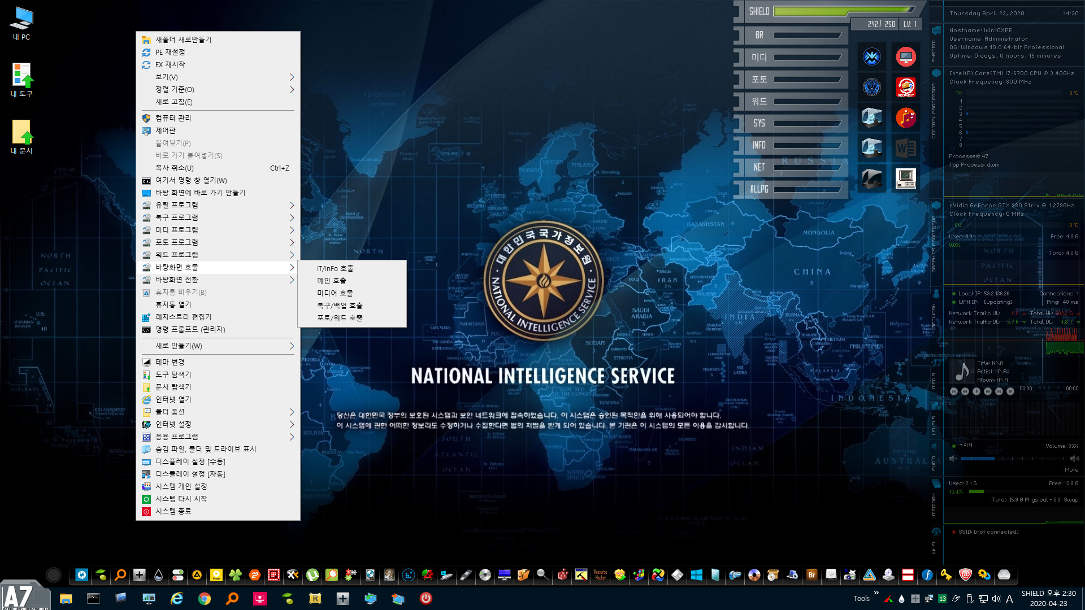
Task: Click music note in media widget
Action: point(962,371)
